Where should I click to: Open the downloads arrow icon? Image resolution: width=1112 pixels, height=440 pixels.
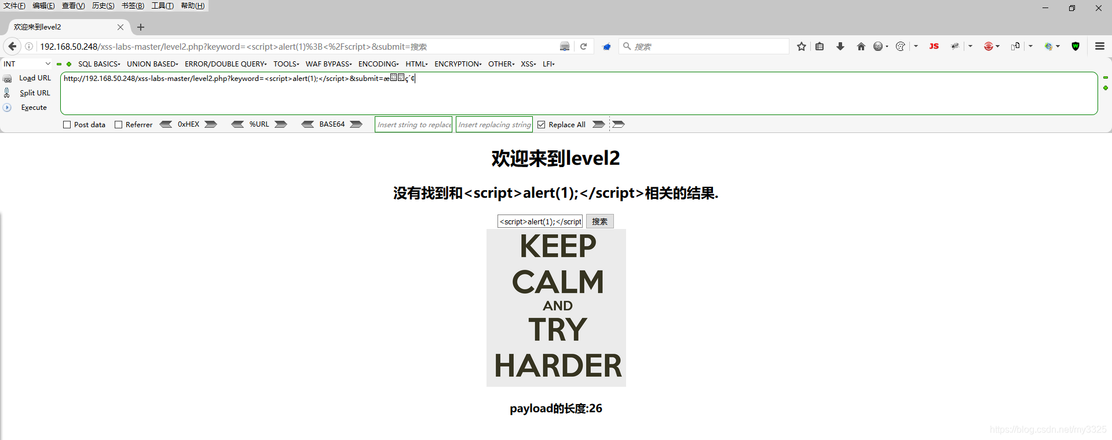pyautogui.click(x=840, y=46)
